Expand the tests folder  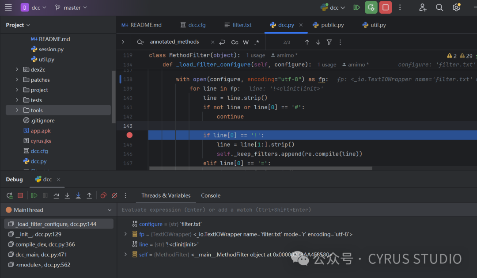click(x=17, y=100)
